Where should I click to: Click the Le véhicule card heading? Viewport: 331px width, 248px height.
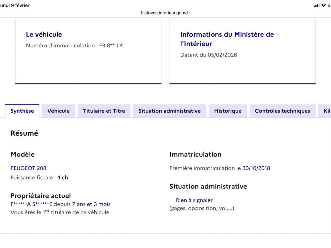point(44,34)
